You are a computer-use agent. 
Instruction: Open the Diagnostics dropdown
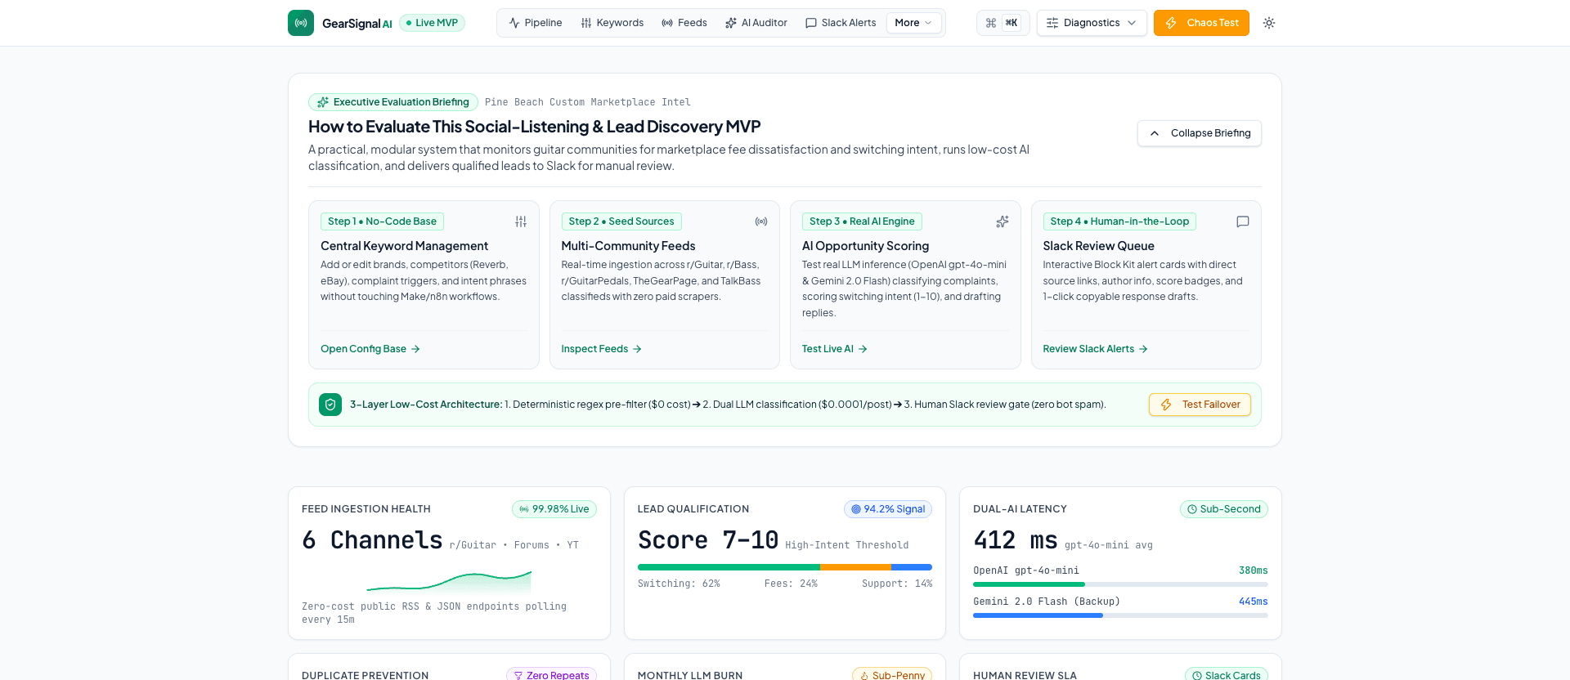tap(1092, 23)
